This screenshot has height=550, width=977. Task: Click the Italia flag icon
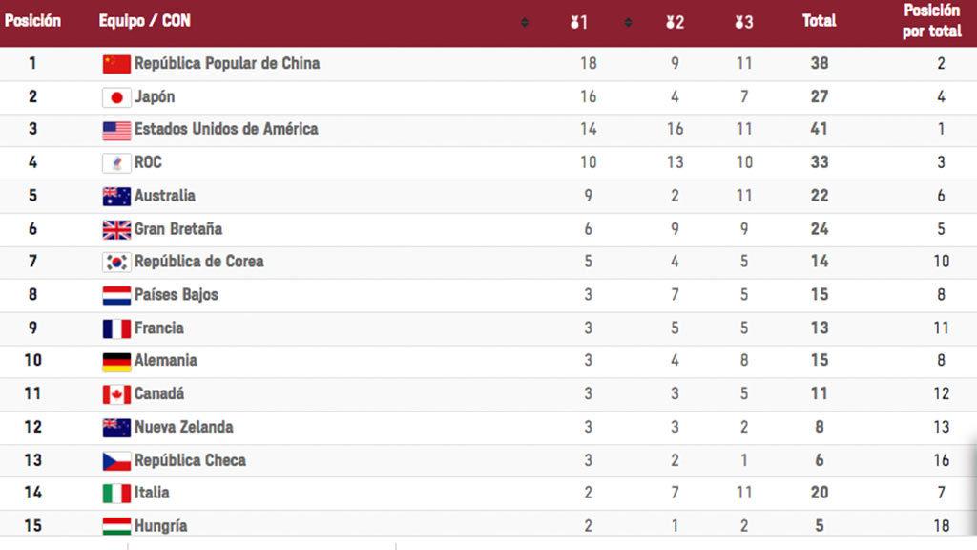click(116, 494)
